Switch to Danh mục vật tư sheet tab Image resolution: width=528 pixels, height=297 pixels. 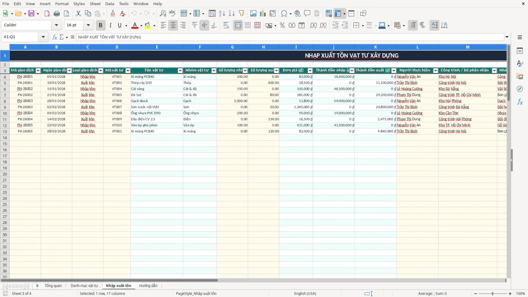pyautogui.click(x=84, y=286)
